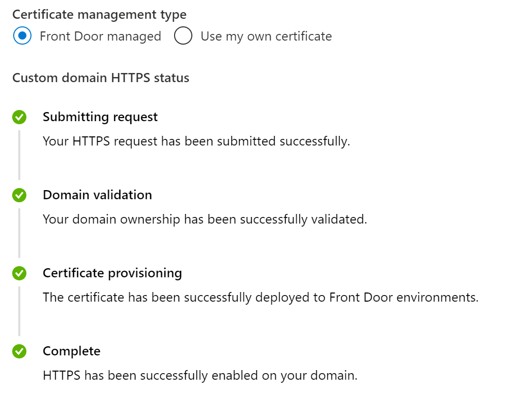Click the Certificate provisioning step heading
This screenshot has width=508, height=401.
(x=112, y=273)
